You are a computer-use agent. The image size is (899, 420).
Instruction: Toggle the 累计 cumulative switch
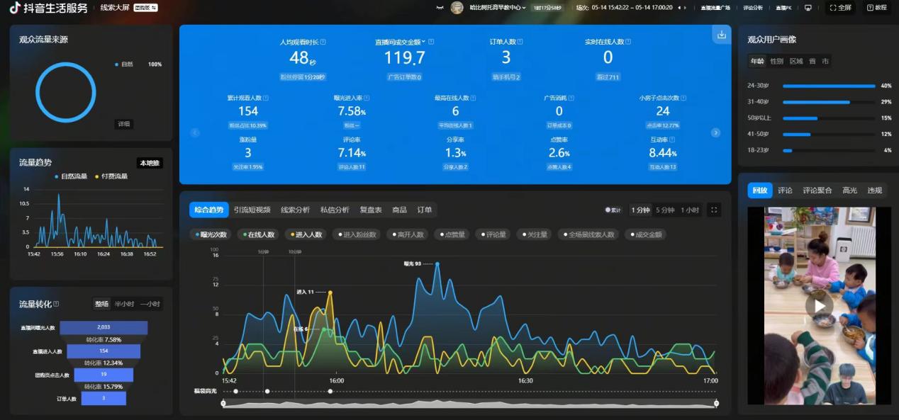613,210
